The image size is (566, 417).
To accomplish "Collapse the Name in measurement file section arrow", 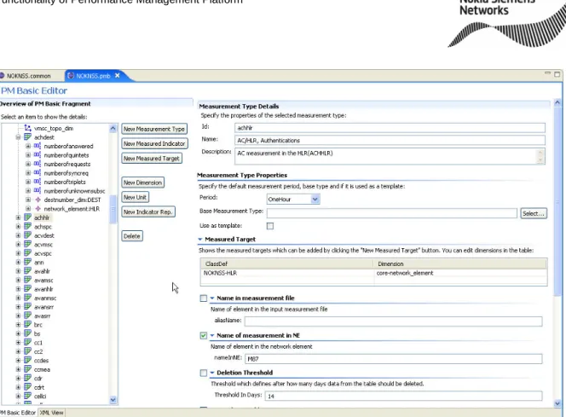I will coord(212,298).
